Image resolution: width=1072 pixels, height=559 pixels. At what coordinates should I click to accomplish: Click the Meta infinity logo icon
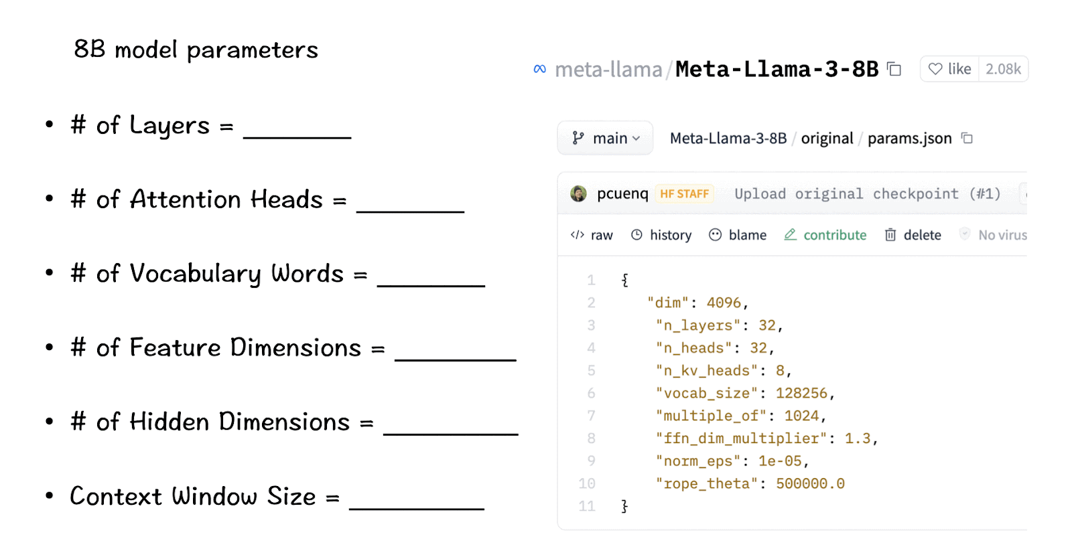click(539, 69)
